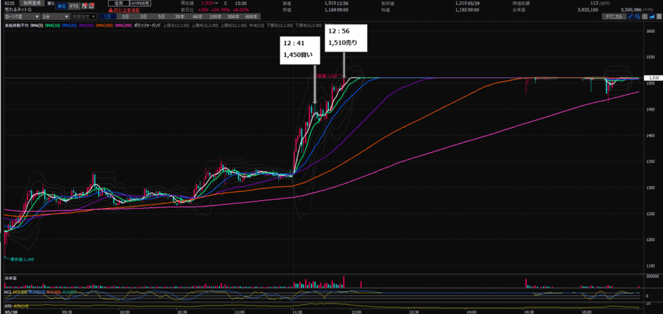This screenshot has height=314, width=663.
Task: Click the +24.79% change value
Action: pos(220,10)
